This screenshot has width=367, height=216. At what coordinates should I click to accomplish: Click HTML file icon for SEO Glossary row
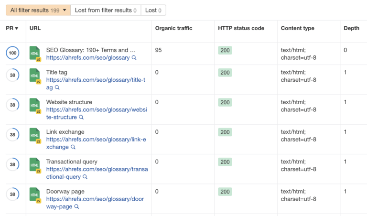35,54
